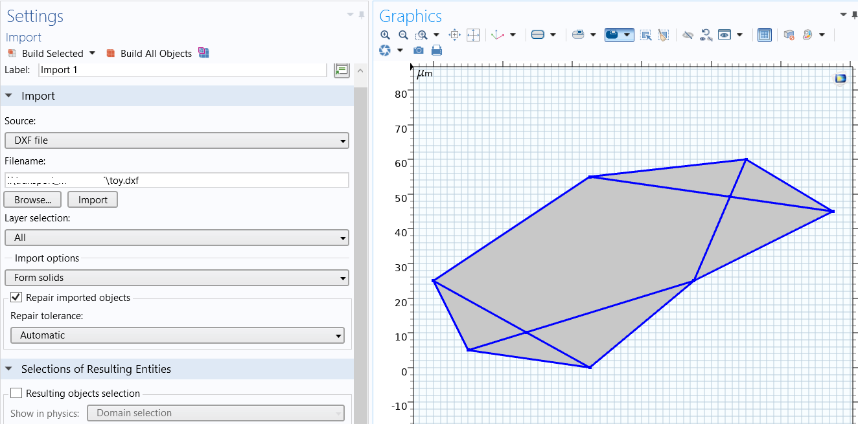Screen dimensions: 858x424
Task: Click the Zoom Out magnifier icon
Action: (403, 35)
